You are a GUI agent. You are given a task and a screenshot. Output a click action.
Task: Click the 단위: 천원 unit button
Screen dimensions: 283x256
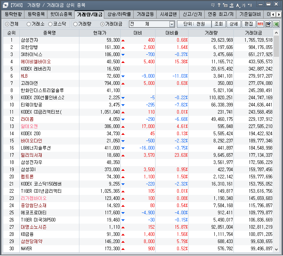pos(194,24)
